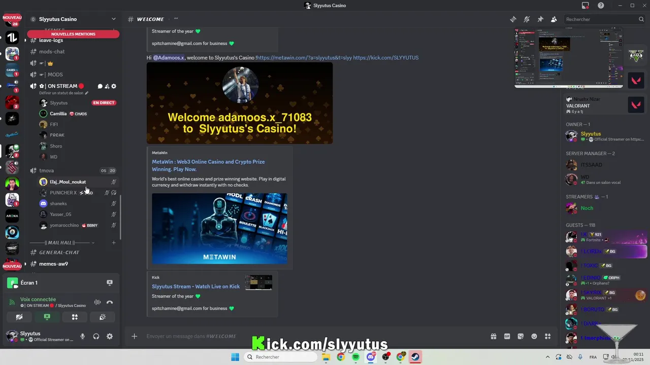Attach a file using the plus icon

[x=134, y=336]
